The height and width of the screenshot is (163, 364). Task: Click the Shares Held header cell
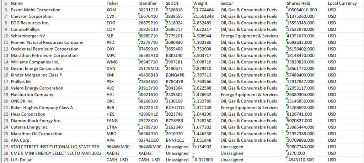coord(306,4)
